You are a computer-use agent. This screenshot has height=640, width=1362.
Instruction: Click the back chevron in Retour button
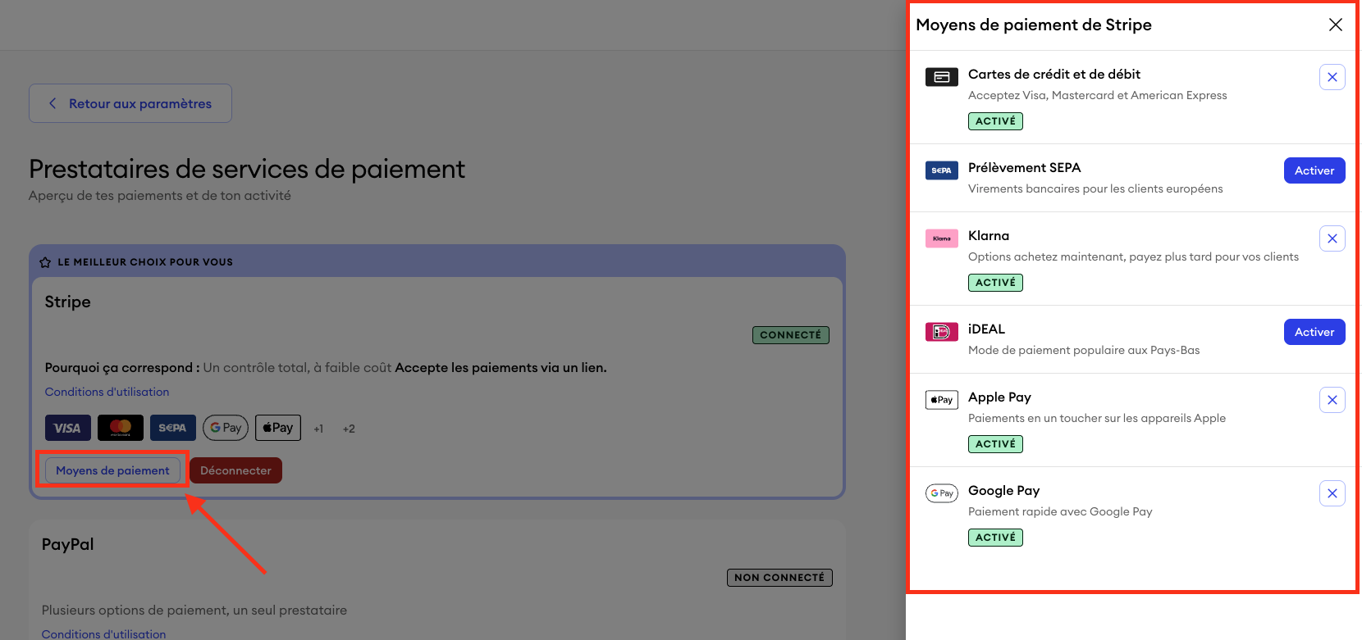53,103
